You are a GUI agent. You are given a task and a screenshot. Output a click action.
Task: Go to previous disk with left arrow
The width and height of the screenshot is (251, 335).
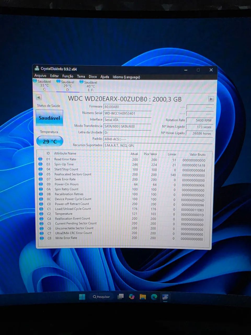pos(39,97)
